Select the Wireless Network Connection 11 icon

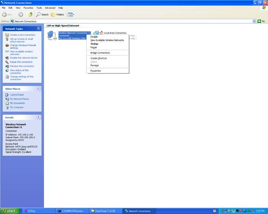52,35
